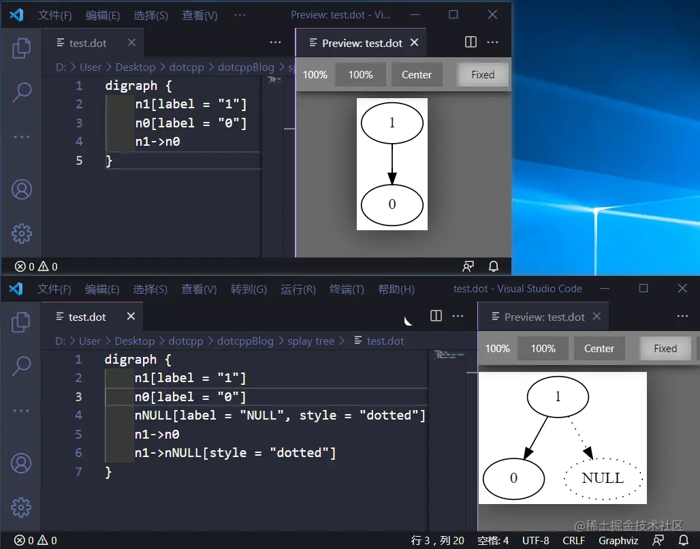Close Preview: test.dot tab in top window
Image resolution: width=700 pixels, height=549 pixels.
click(414, 42)
